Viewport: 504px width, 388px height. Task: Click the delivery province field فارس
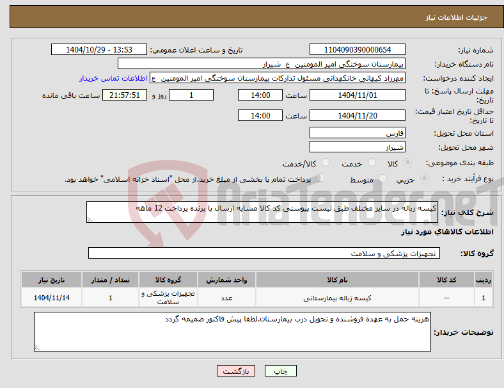357,133
